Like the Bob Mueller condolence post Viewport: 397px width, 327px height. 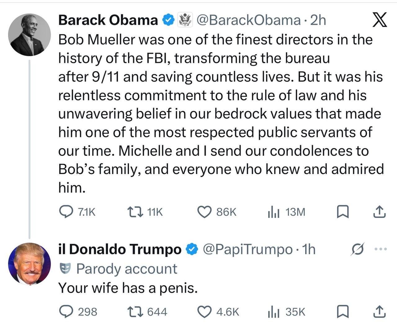click(x=204, y=212)
